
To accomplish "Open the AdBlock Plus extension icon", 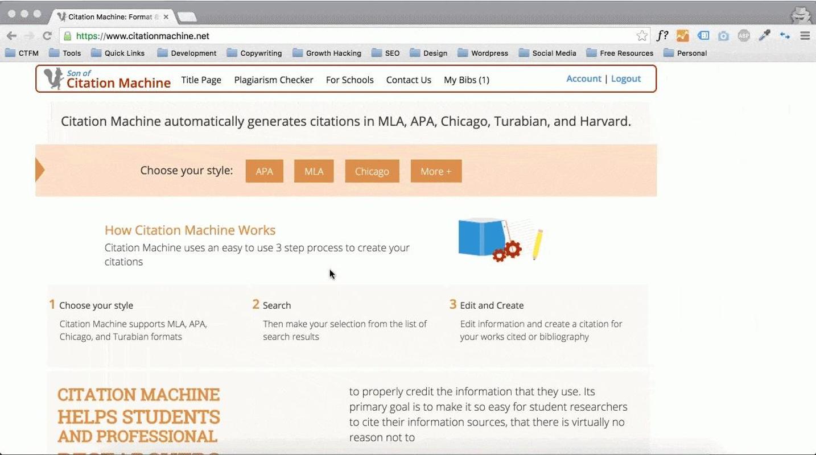I will [x=744, y=36].
